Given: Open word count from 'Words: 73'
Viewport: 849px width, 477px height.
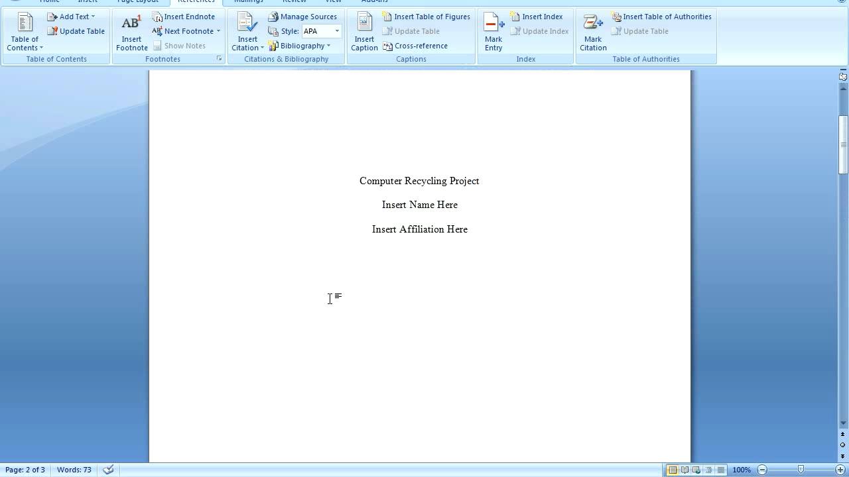Looking at the screenshot, I should point(74,470).
